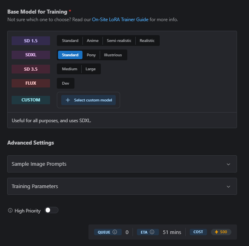Select SDXL Illustrious base model
Screen dimensions: 249x246
(x=113, y=55)
